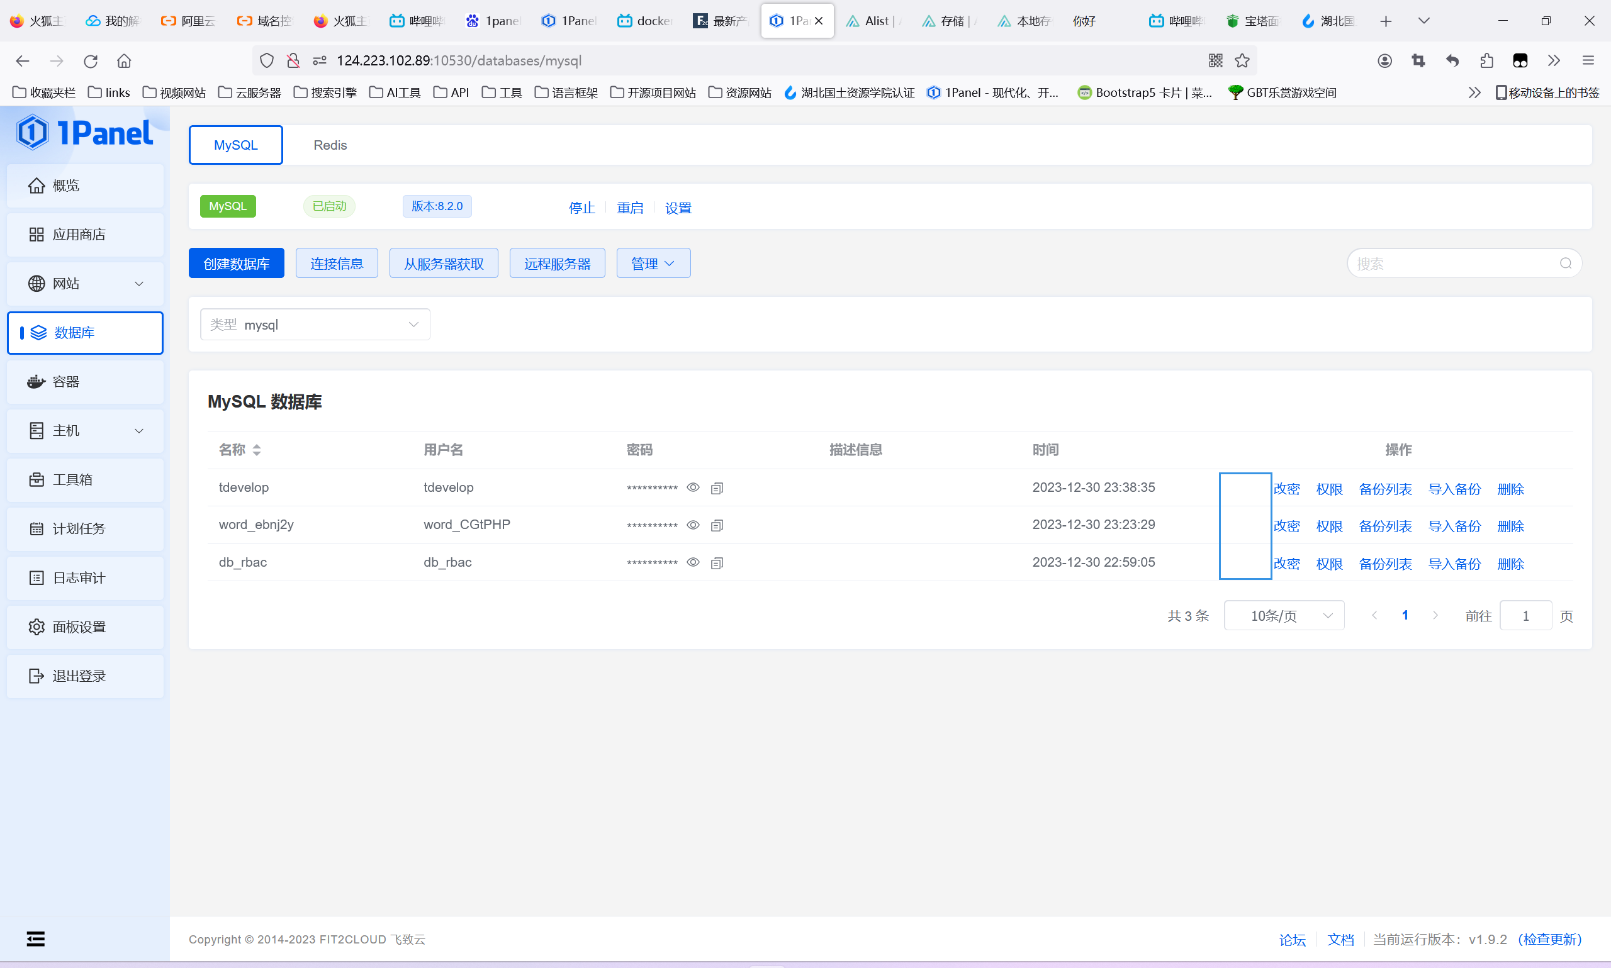Open the 容器 containers section
1611x968 pixels.
coord(85,382)
